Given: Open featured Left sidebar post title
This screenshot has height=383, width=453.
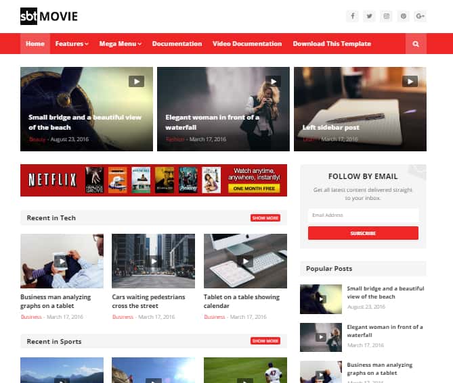Looking at the screenshot, I should 331,128.
